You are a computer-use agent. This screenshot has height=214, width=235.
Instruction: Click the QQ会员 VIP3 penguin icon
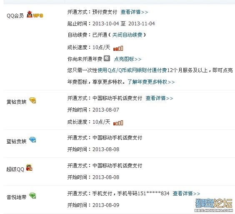[x=35, y=15]
